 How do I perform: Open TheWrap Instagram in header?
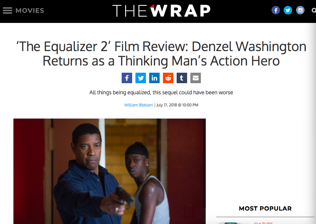[300, 10]
